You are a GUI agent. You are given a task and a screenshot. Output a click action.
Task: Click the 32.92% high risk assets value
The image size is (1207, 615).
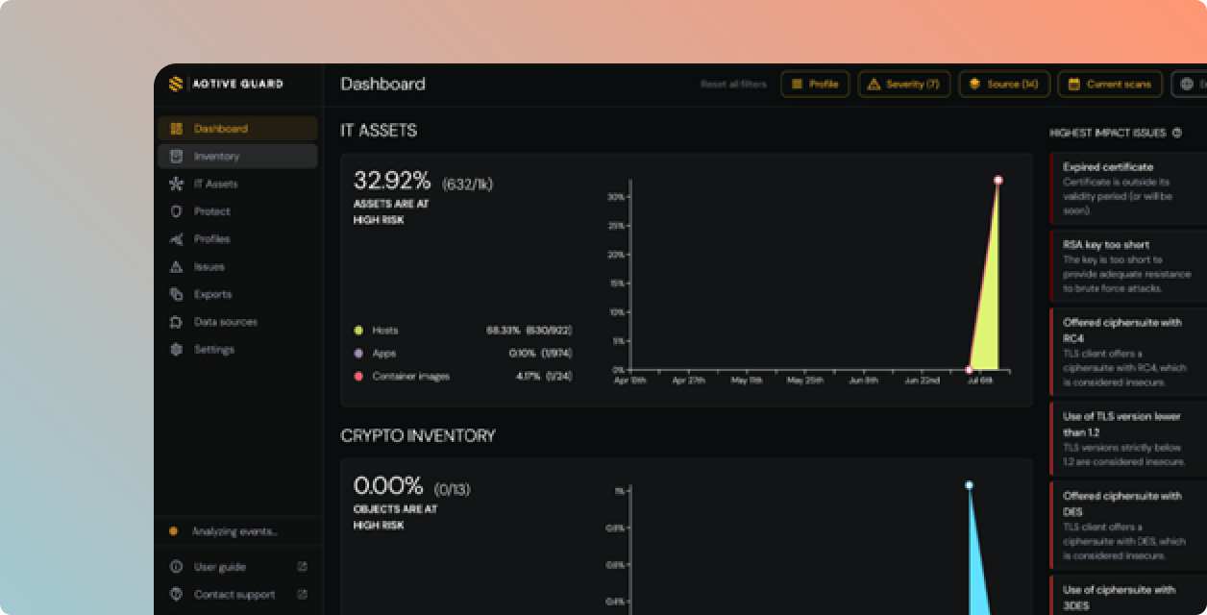coord(394,181)
